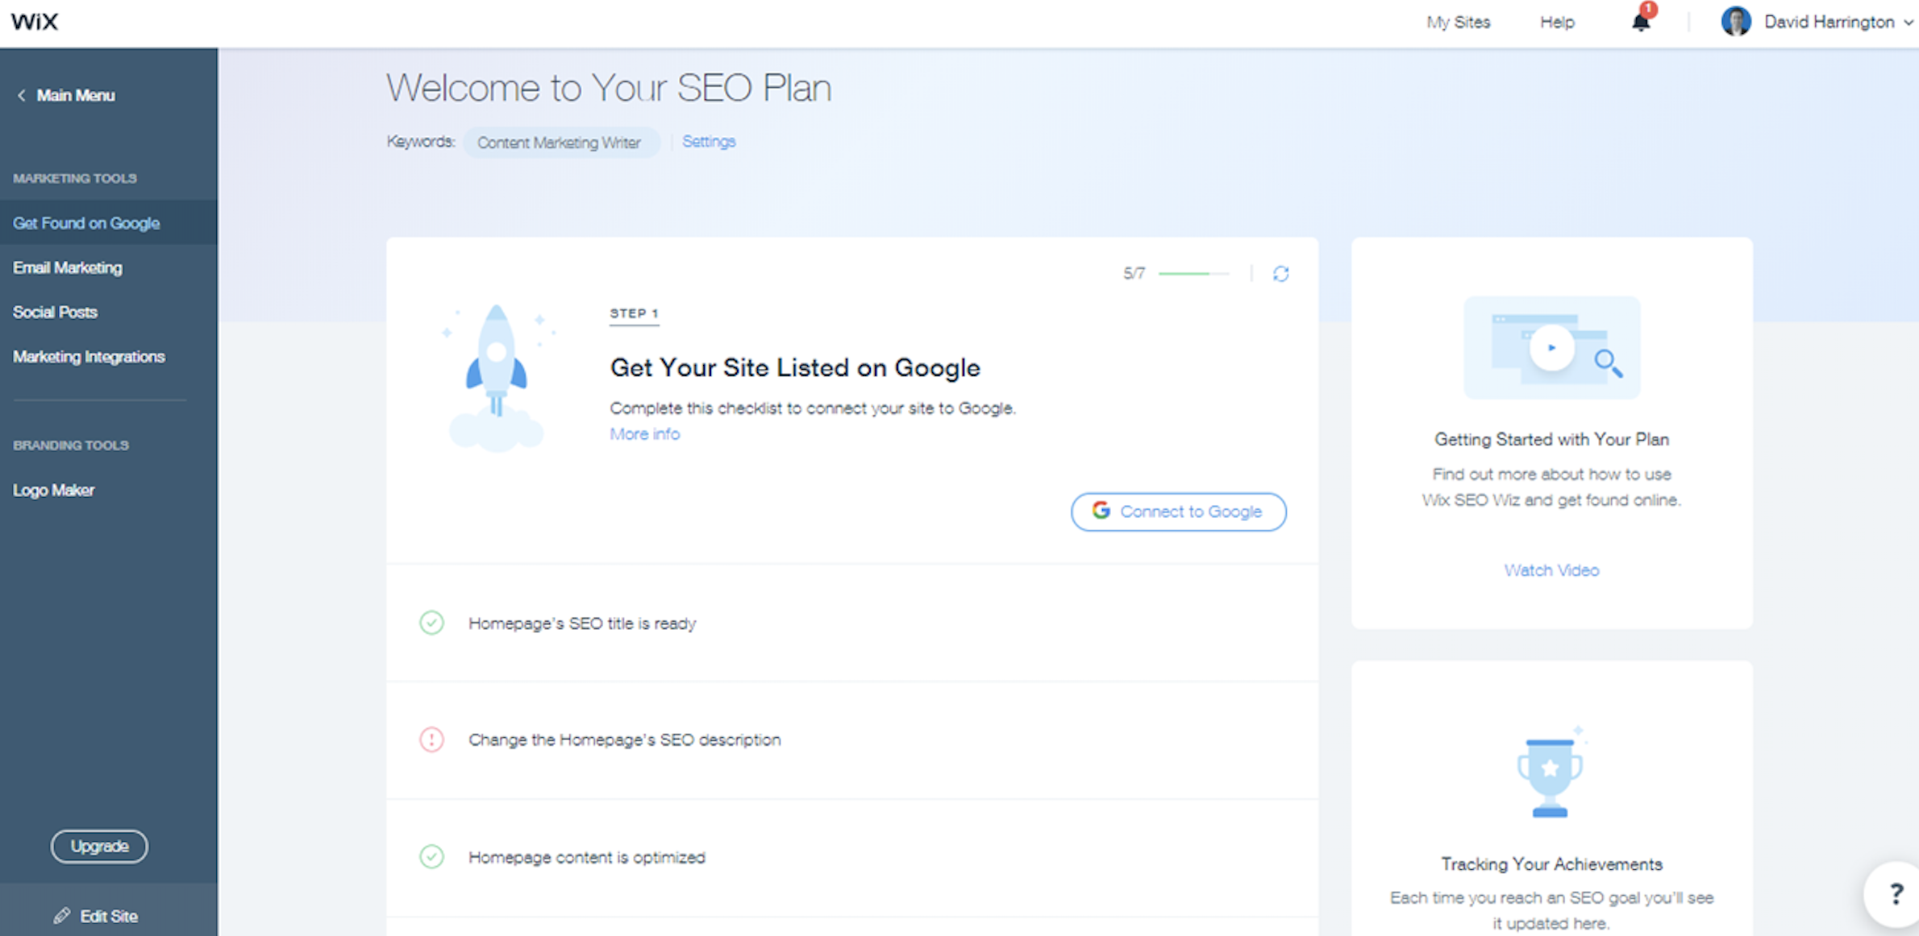Click the Branding Tools section label
Screen dimensions: 1919x936
[71, 445]
